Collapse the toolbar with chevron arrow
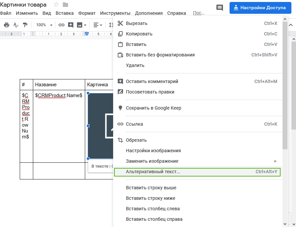The height and width of the screenshot is (227, 296). [291, 25]
